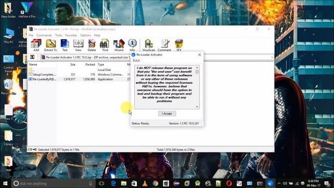Select the New folder desktop icon

[x=8, y=10]
